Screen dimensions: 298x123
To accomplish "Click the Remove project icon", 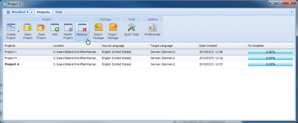I will [x=82, y=27].
